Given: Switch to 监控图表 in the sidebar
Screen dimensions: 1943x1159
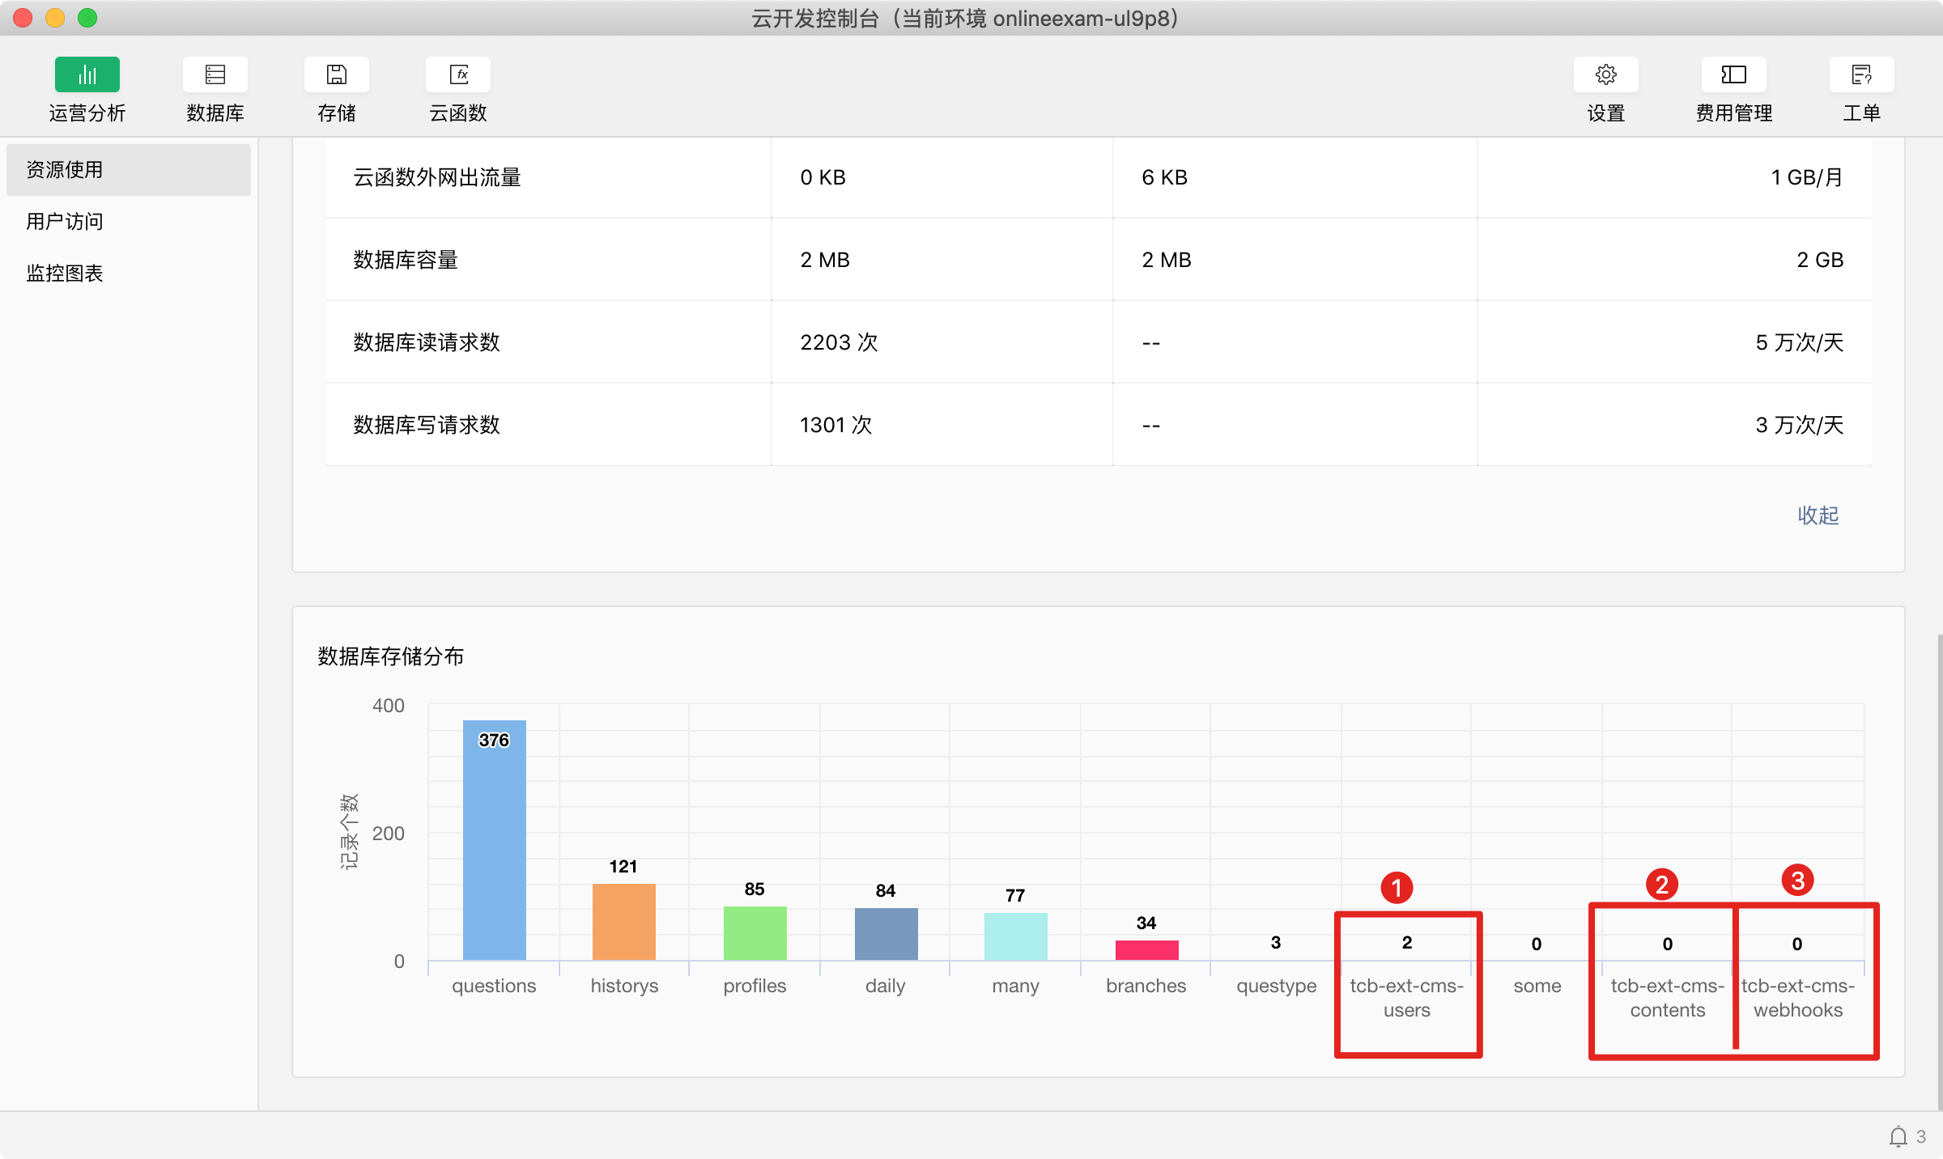Looking at the screenshot, I should pyautogui.click(x=65, y=274).
